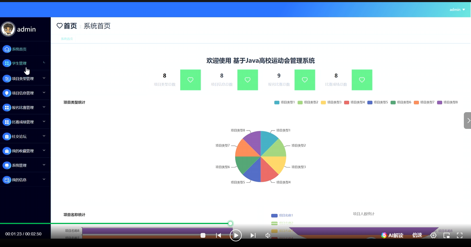Expand the 学生管理 submenu arrow
This screenshot has height=247, width=471.
(44, 62)
